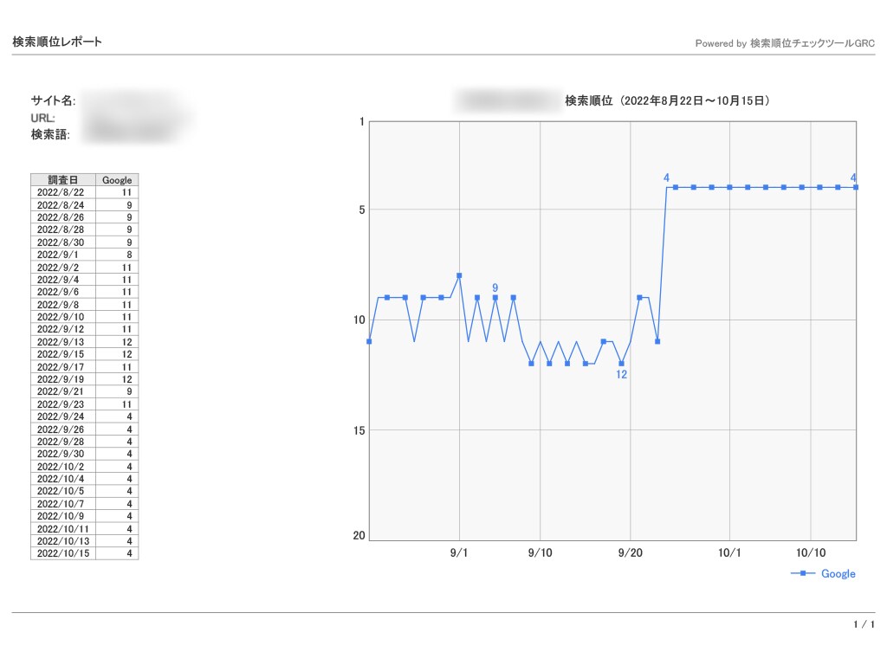Click the x-axis label 9/1
Screen dimensions: 887x665
point(459,552)
